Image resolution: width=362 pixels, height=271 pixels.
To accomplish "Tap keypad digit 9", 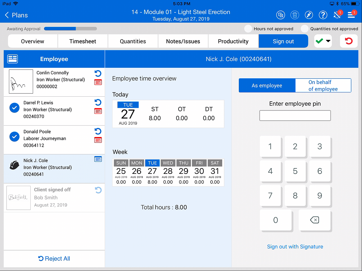I will pos(320,196).
